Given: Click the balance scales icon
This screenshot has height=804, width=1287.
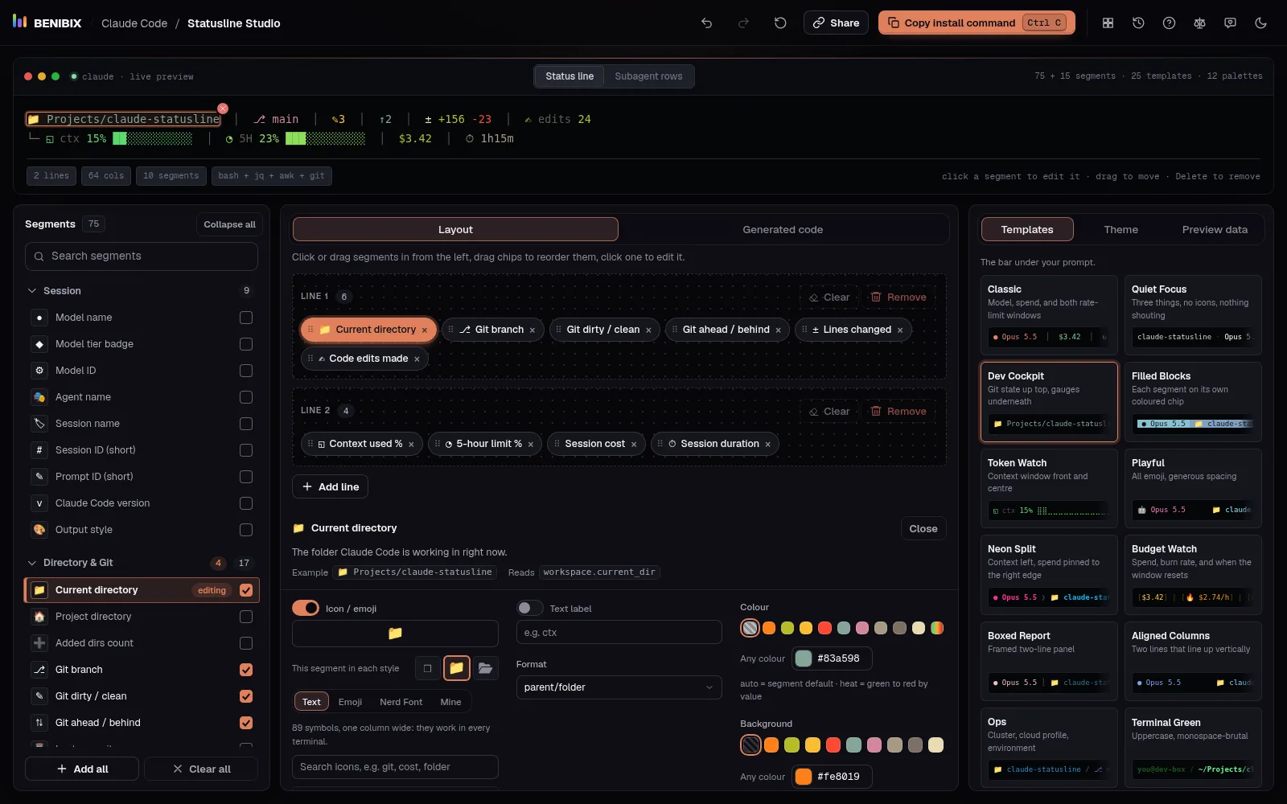Looking at the screenshot, I should (1199, 23).
